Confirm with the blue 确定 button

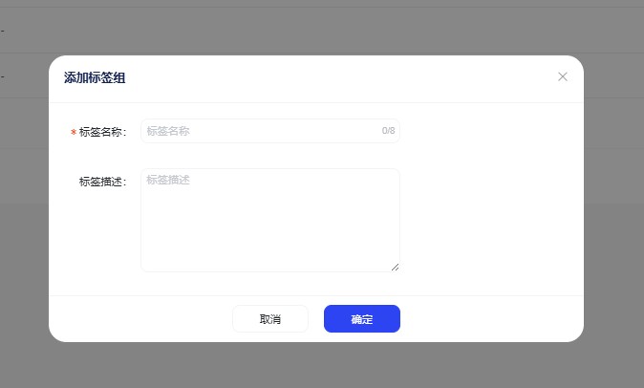361,319
